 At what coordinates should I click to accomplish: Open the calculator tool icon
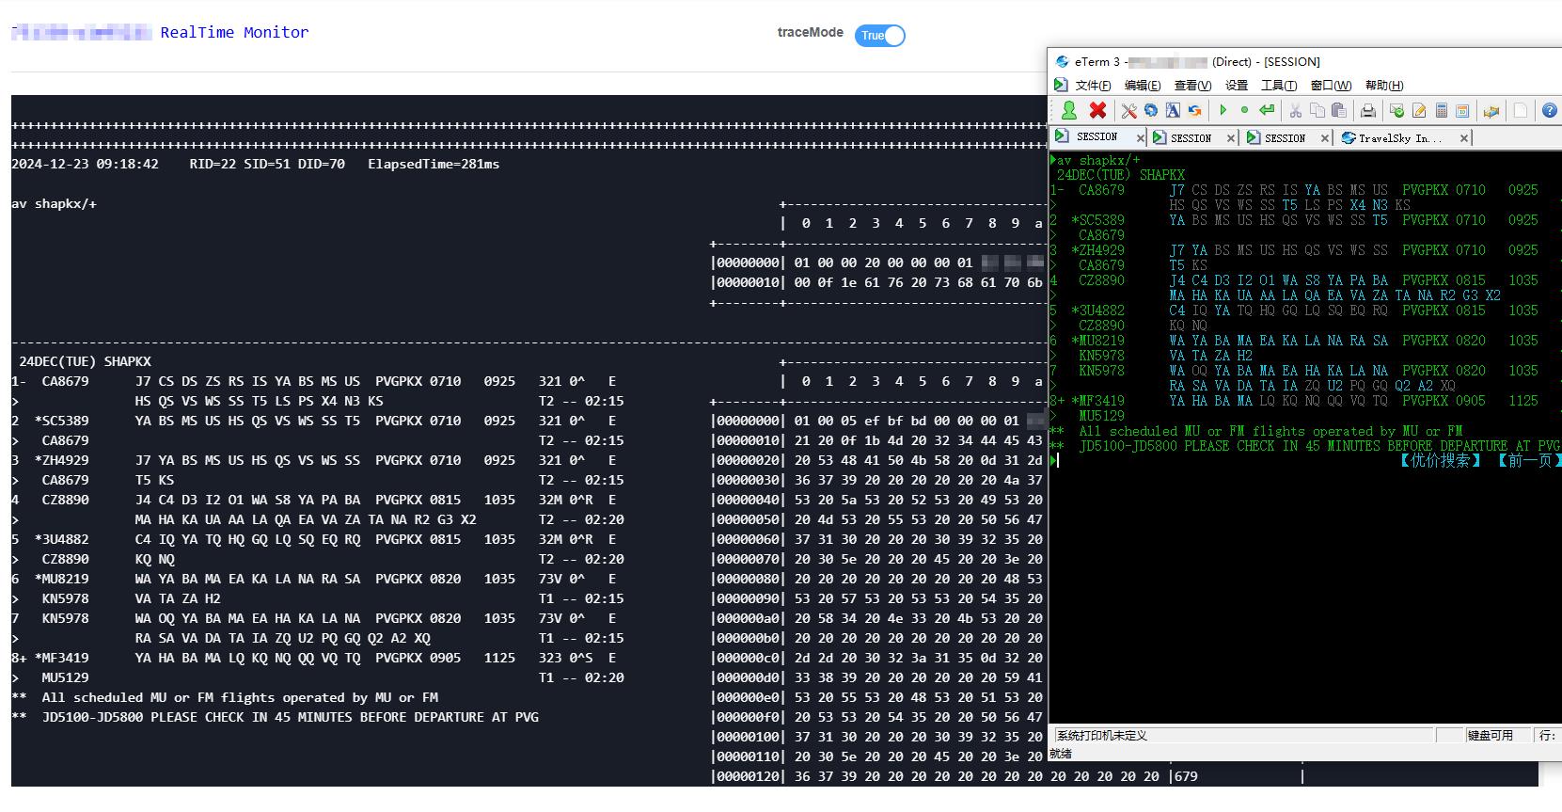[1441, 111]
